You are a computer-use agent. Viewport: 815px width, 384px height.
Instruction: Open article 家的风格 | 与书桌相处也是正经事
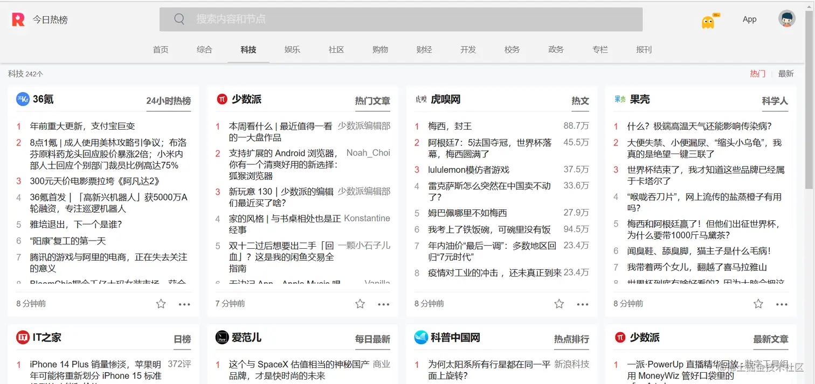coord(285,224)
